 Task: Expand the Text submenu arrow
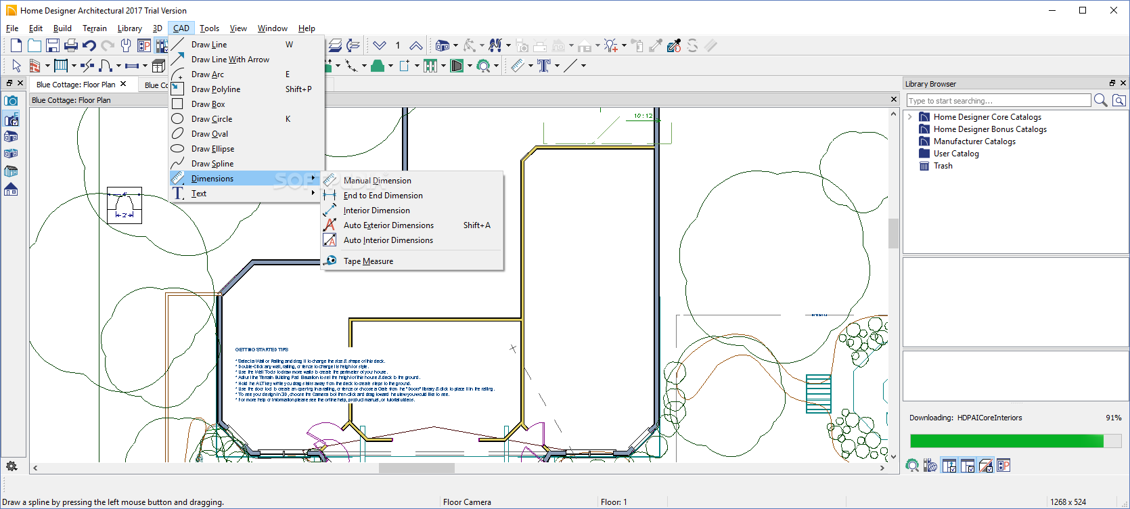[313, 193]
